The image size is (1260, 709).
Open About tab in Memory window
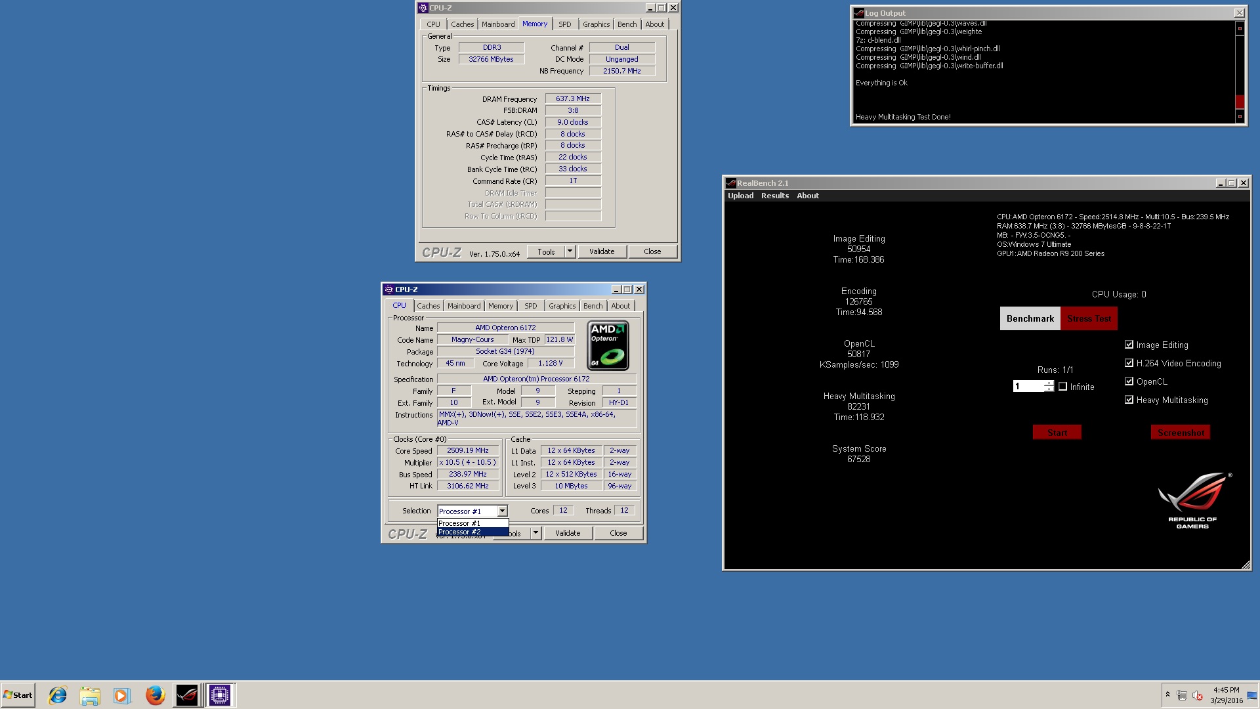(x=654, y=24)
